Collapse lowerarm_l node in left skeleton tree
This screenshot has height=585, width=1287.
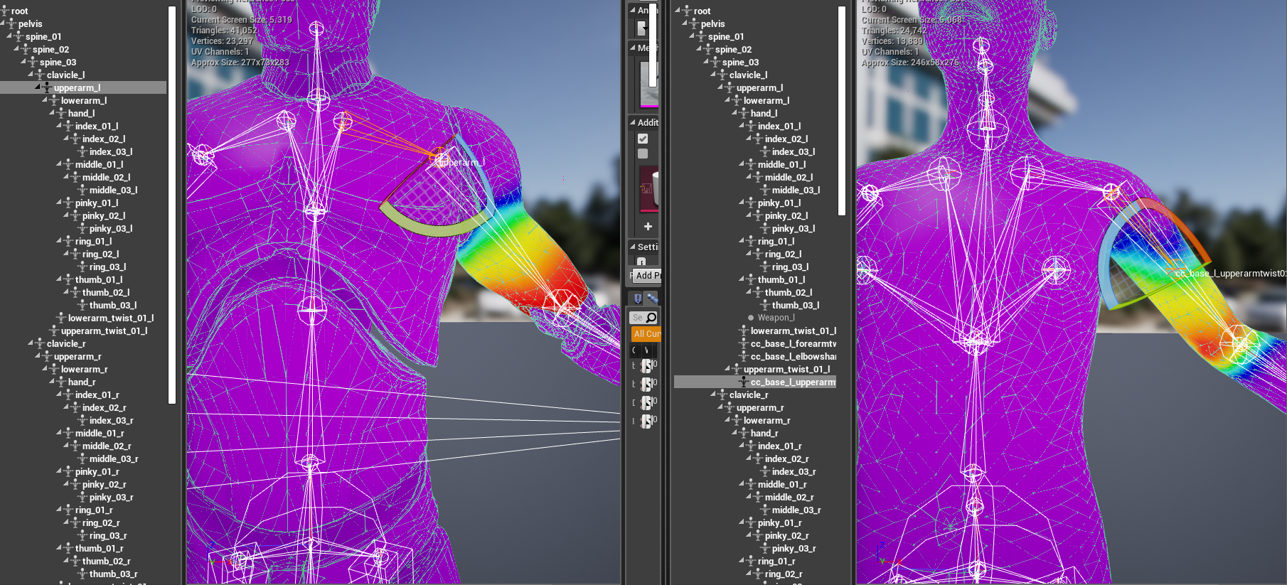46,100
